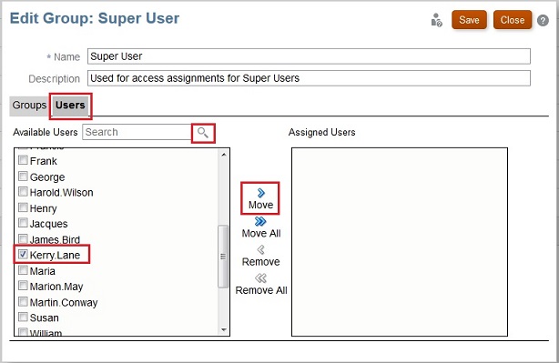Select the Jacques checkbox

[x=23, y=223]
